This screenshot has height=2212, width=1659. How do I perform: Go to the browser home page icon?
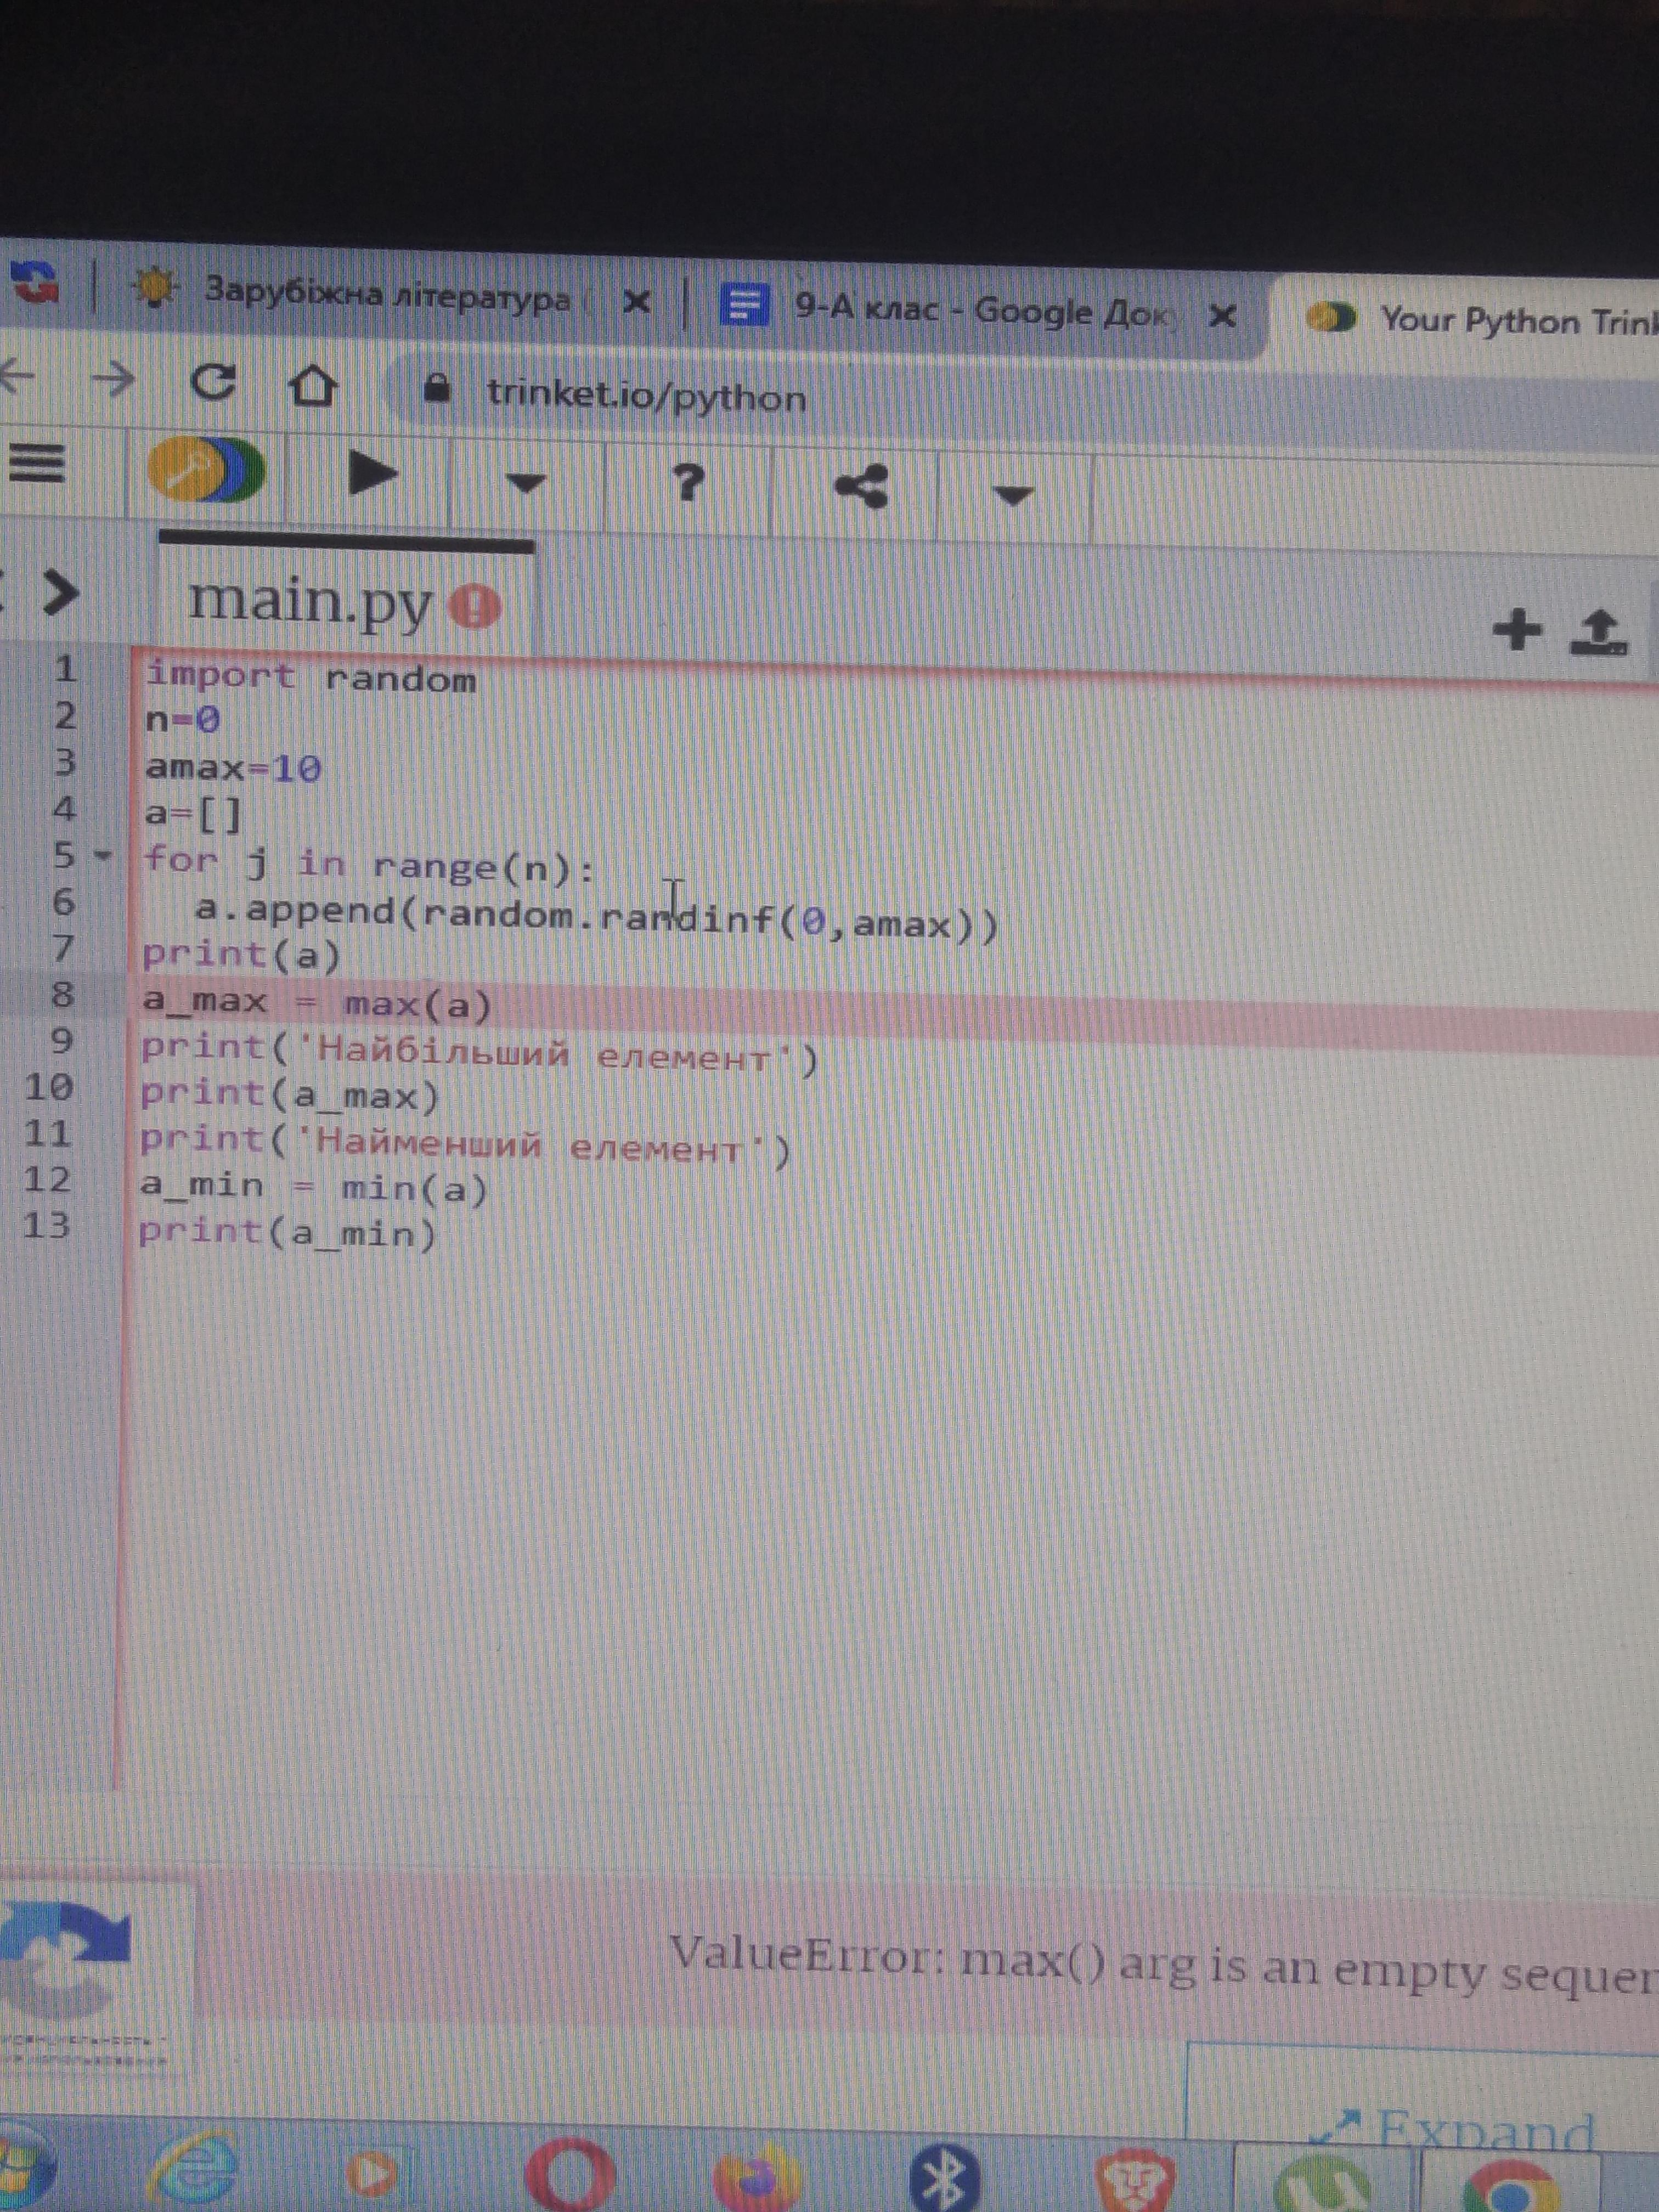(x=313, y=385)
